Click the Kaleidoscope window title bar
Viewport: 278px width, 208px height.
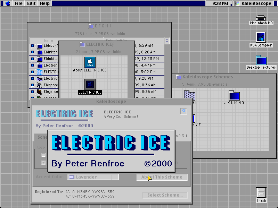click(x=111, y=101)
